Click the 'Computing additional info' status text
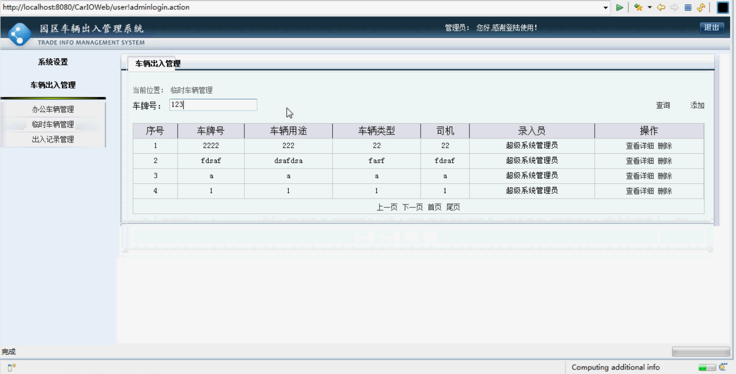 point(616,368)
